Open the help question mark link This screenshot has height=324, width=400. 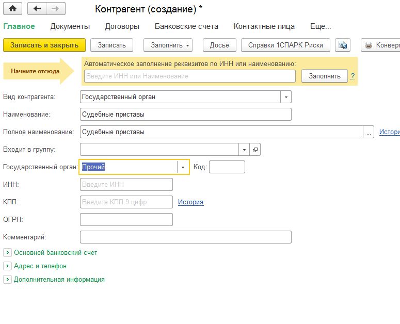353,76
